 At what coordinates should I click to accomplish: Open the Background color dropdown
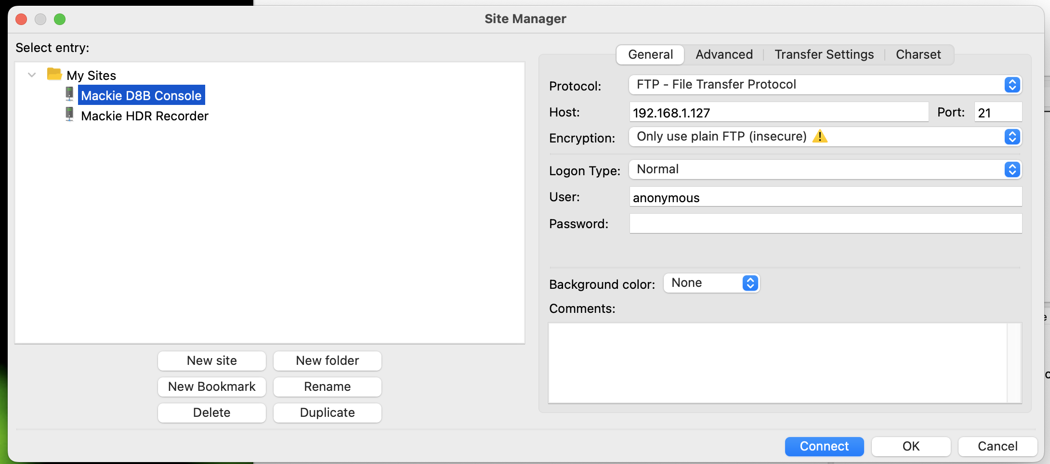click(711, 283)
